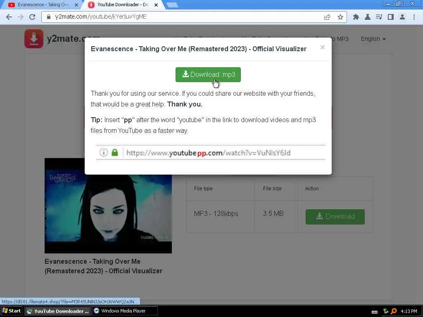
Task: Click the keyboard icon in system tray
Action: tap(374, 312)
